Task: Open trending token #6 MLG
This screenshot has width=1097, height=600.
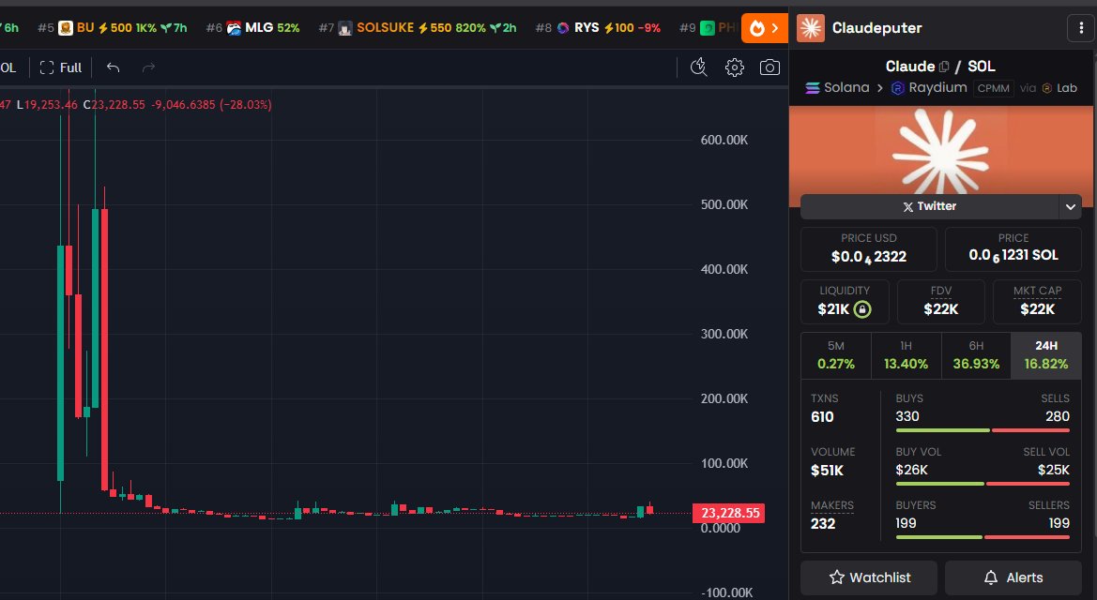Action: coord(252,28)
